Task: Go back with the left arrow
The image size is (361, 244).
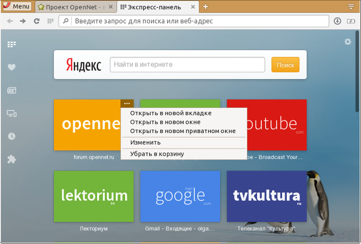Action: [x=10, y=21]
